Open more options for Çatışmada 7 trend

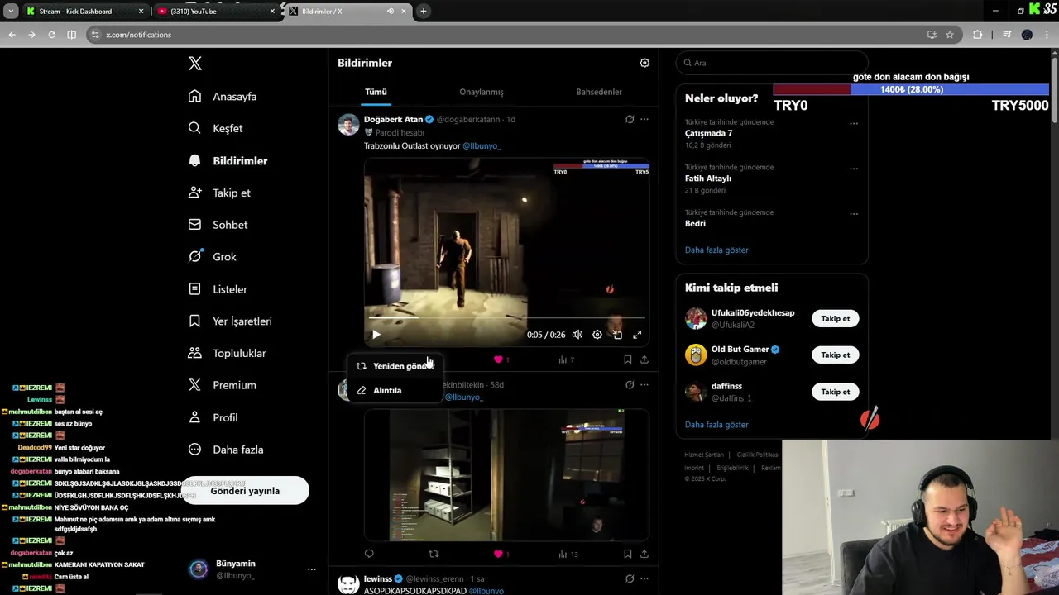click(x=854, y=124)
